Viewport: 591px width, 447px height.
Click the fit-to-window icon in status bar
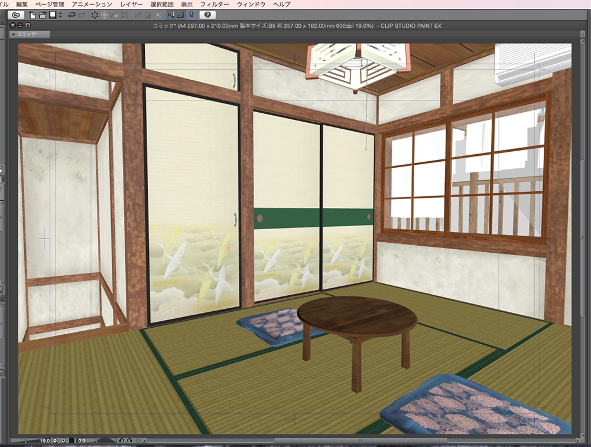tap(71, 440)
